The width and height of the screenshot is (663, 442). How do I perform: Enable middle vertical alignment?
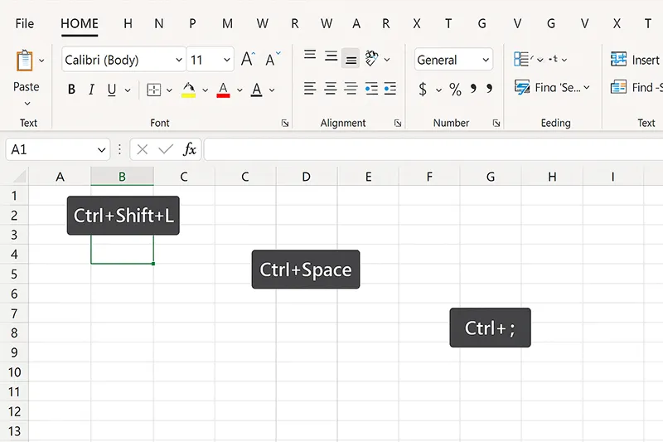pyautogui.click(x=331, y=56)
